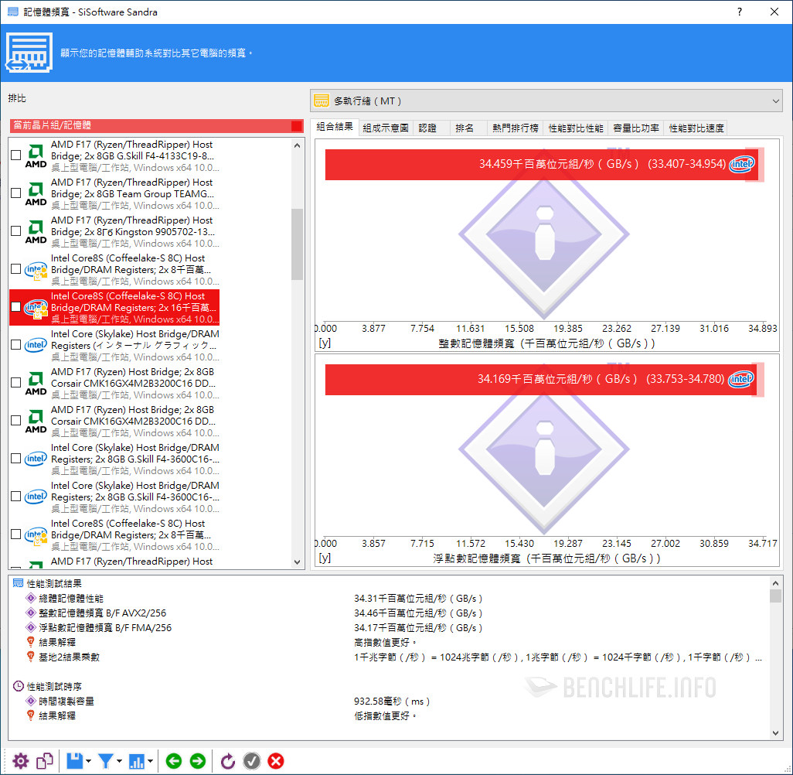Open dropdown arrow next to save icon
The height and width of the screenshot is (775, 793).
coord(88,761)
